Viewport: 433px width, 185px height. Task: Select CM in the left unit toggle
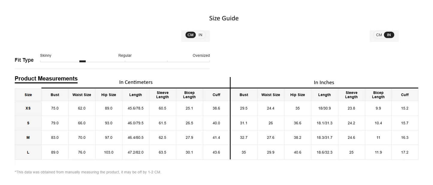[x=191, y=35]
